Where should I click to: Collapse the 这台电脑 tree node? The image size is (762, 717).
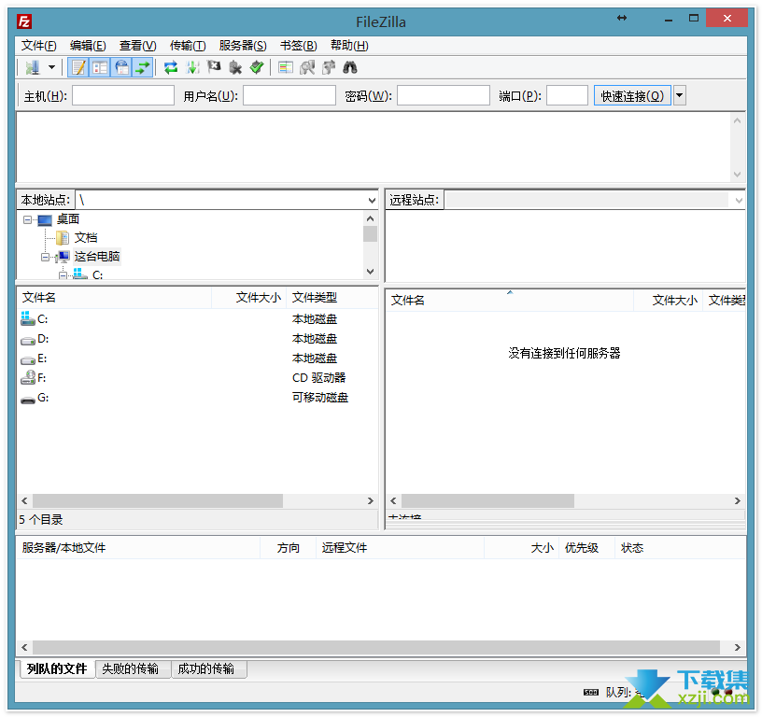(45, 257)
